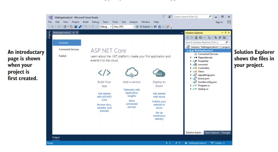Click the Build Your App code brackets icon

click(x=104, y=72)
